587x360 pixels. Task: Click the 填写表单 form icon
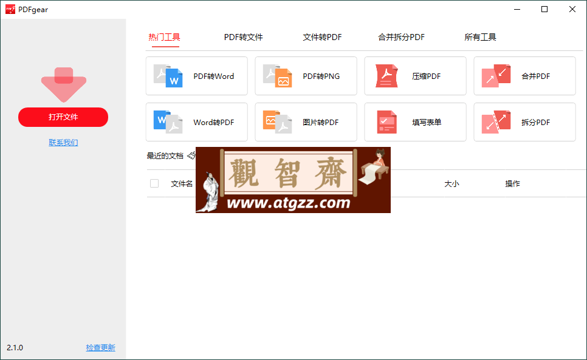(x=386, y=122)
